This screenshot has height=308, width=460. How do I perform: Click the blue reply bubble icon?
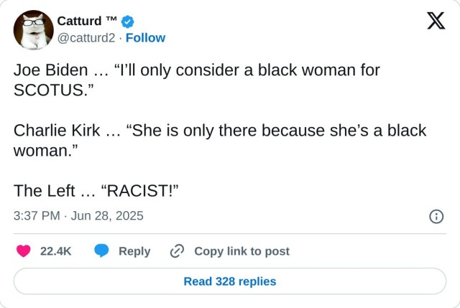pyautogui.click(x=102, y=251)
